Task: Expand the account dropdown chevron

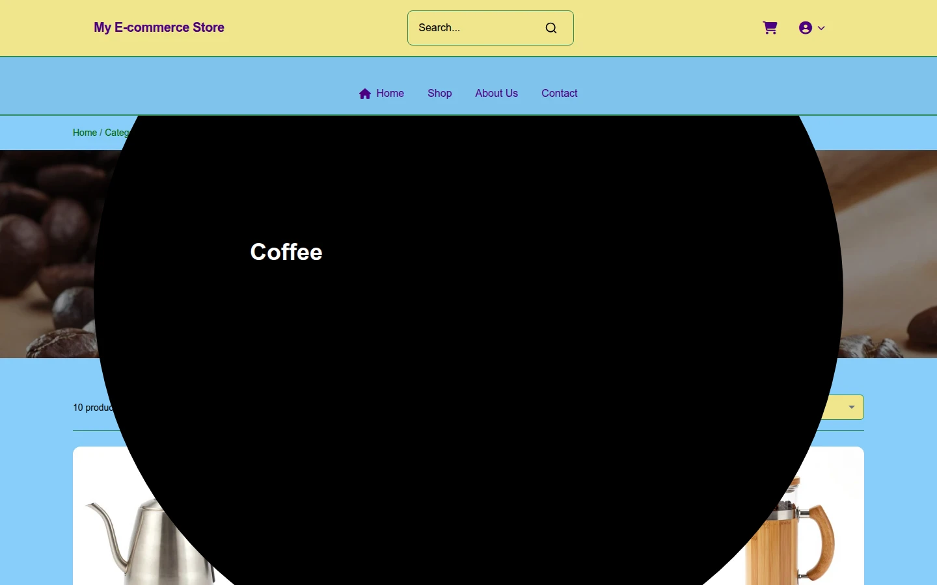Action: click(821, 28)
